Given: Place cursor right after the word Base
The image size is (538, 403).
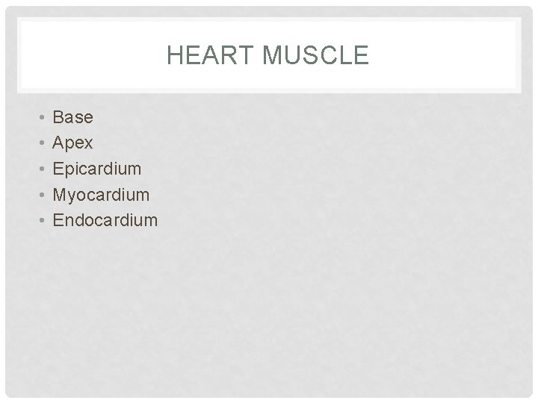Looking at the screenshot, I should click(94, 117).
